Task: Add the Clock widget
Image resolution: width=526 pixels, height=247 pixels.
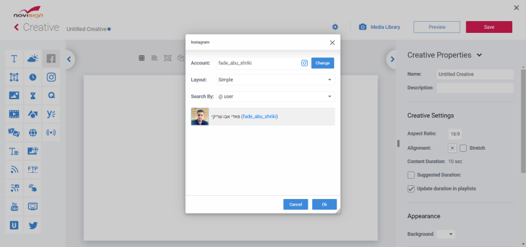Action: (32, 77)
